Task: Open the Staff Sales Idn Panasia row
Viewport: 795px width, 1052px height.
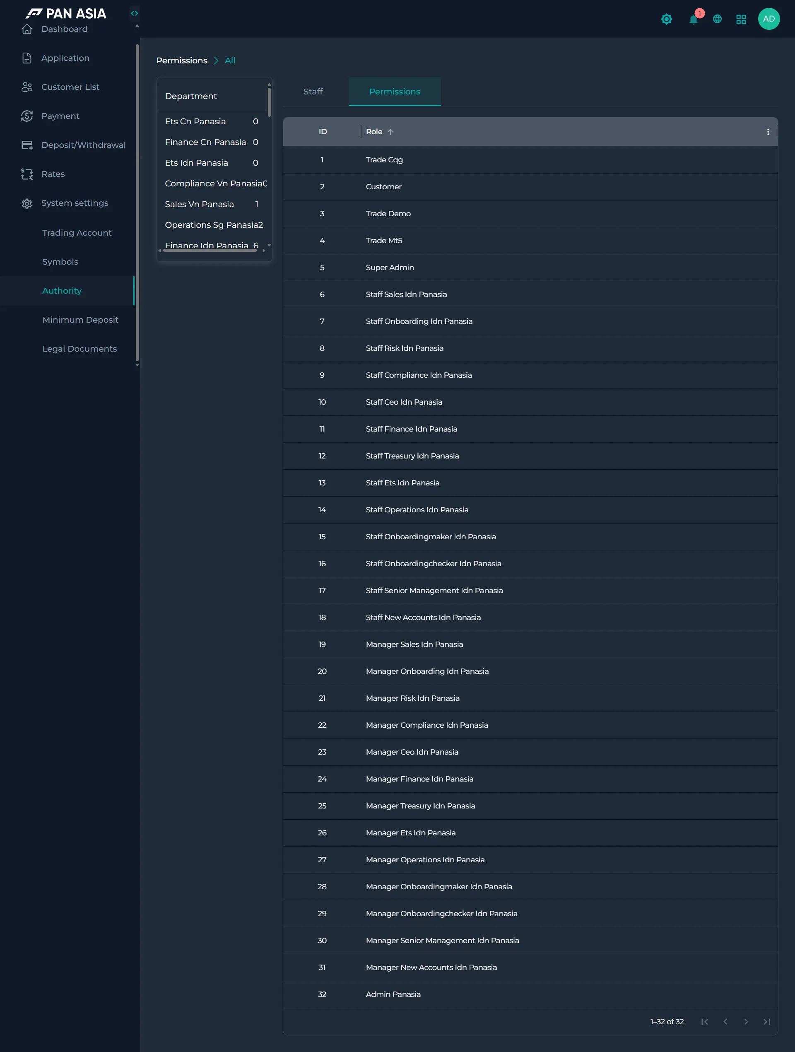Action: [x=530, y=294]
